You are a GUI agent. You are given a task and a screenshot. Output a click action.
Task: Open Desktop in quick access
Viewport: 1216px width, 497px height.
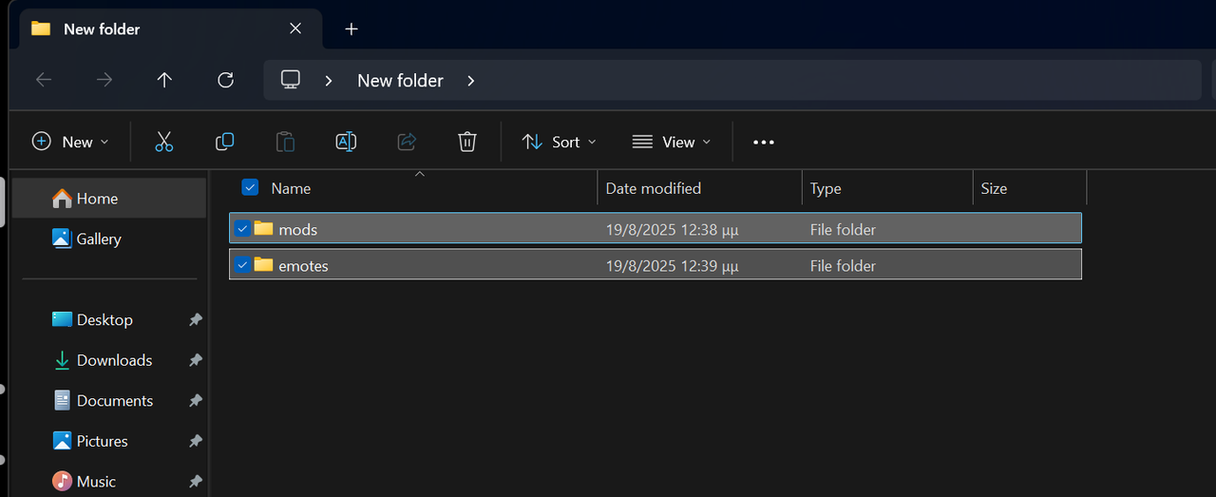tap(104, 320)
